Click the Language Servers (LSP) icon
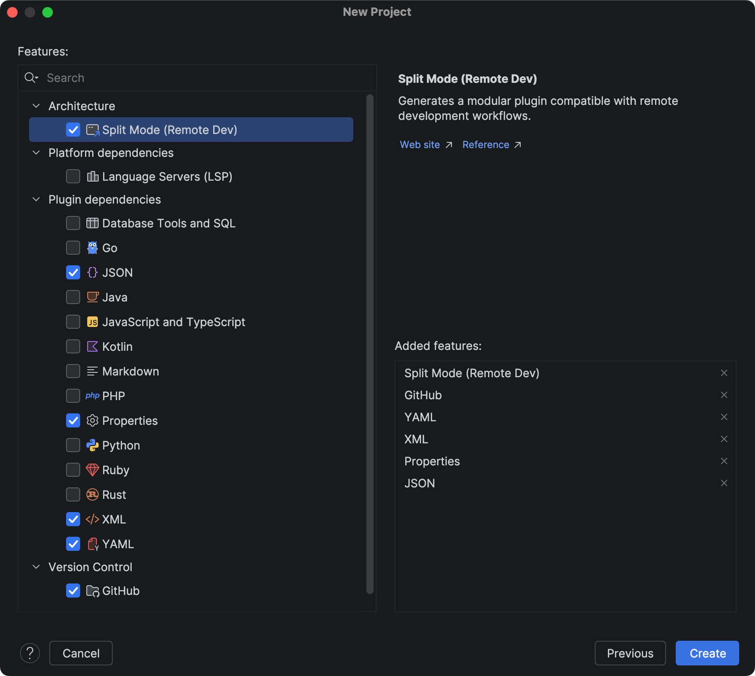Viewport: 755px width, 676px height. click(x=93, y=177)
